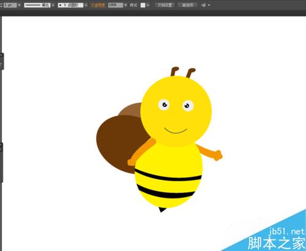Click the white graphic style swatch
The height and width of the screenshot is (251, 306).
(x=143, y=5)
